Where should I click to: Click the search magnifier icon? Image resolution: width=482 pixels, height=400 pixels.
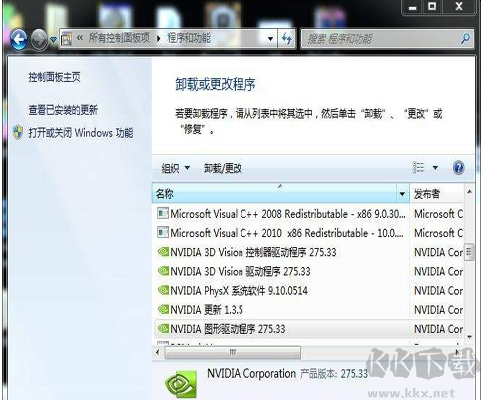(x=465, y=38)
